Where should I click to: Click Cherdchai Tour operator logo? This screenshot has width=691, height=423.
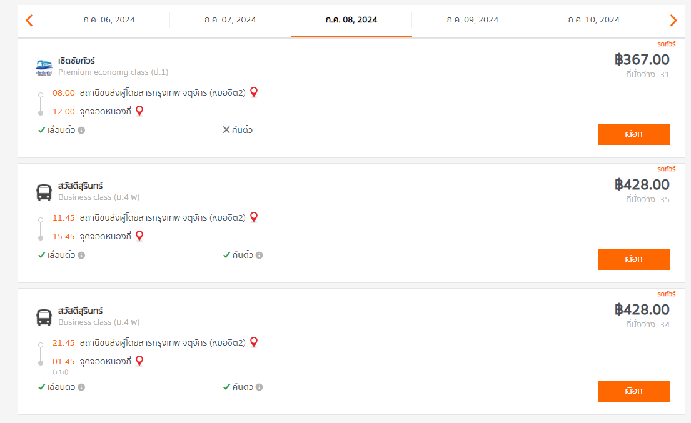[44, 67]
